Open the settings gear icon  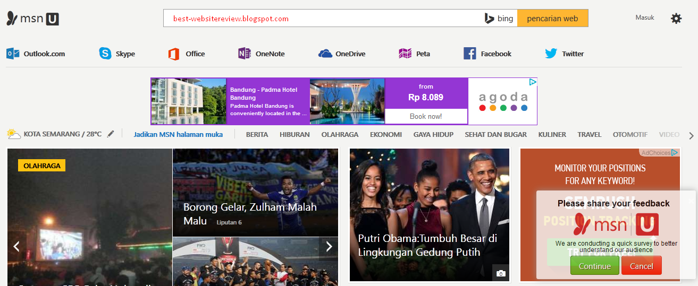click(x=676, y=19)
